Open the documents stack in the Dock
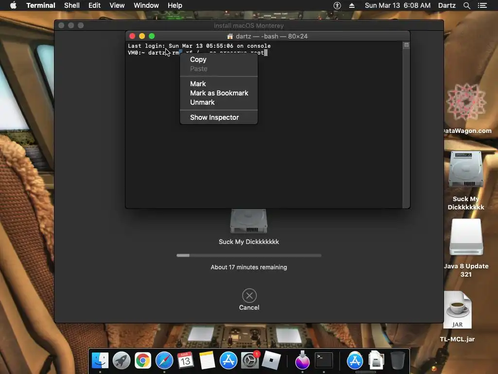498x374 pixels. click(376, 361)
